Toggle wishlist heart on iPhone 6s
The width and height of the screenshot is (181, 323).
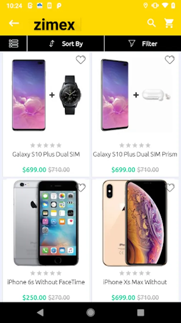point(81,188)
